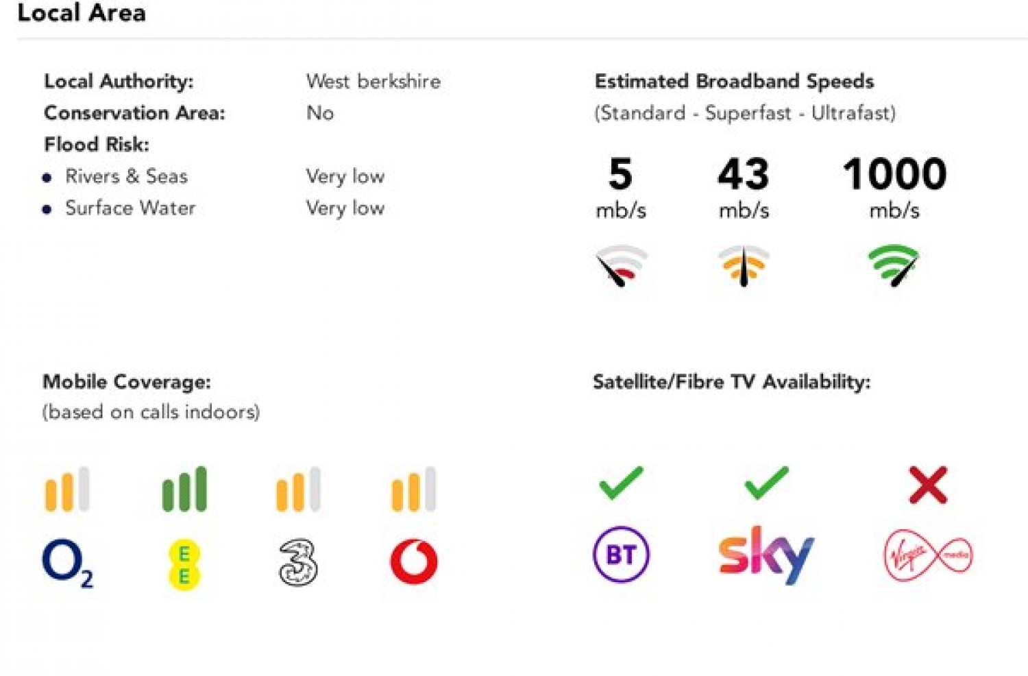Click the orange superfast speed gauge icon
Screen dimensions: 1028x676
click(744, 265)
